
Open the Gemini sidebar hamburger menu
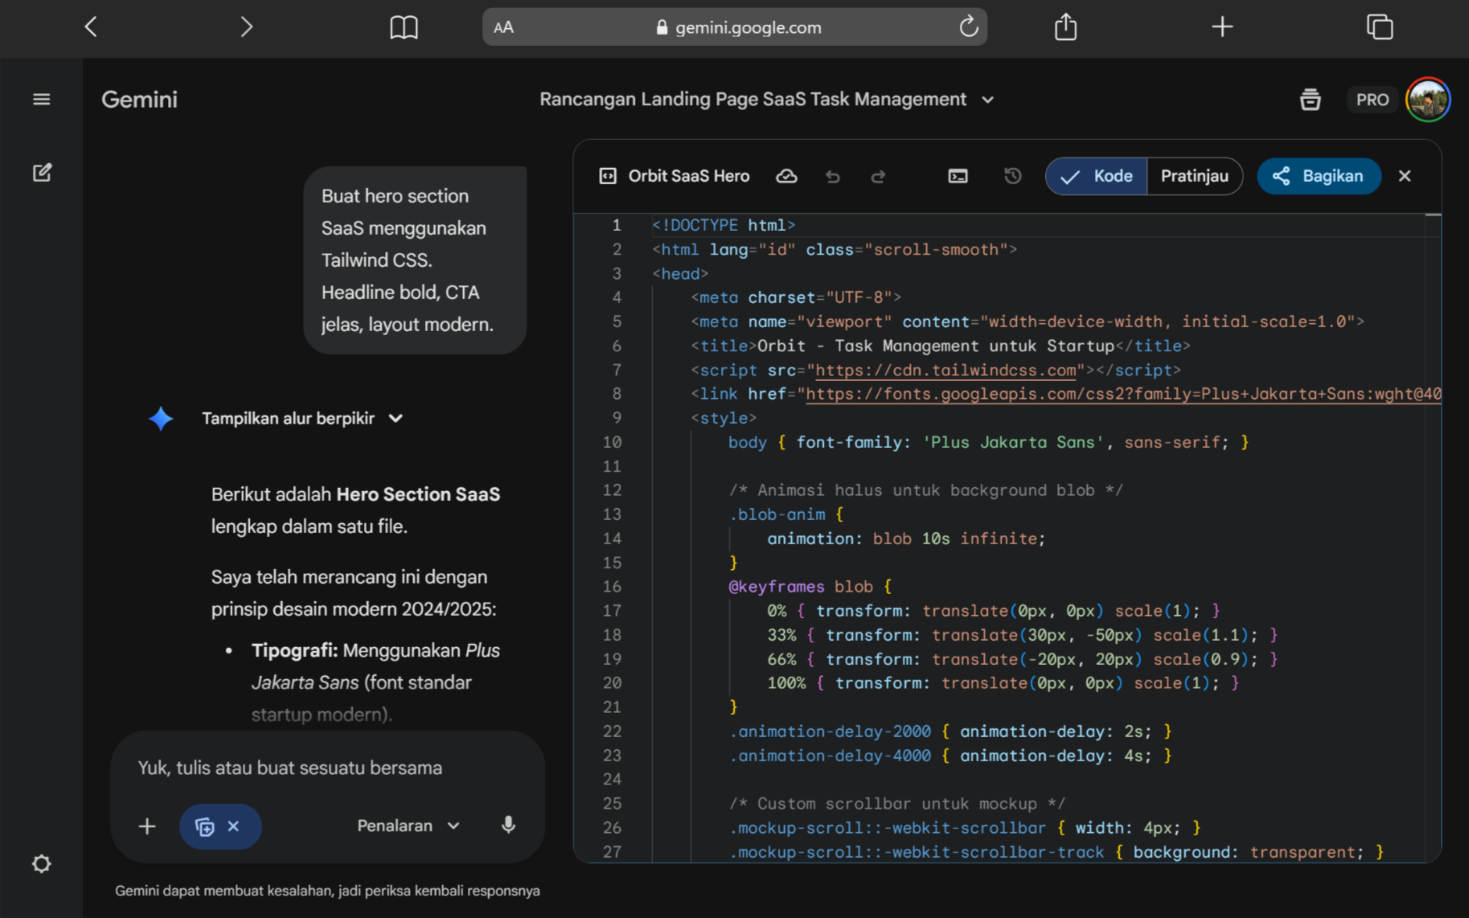tap(41, 99)
